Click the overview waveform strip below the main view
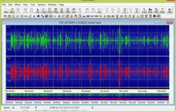The height and width of the screenshot is (111, 176). click(x=87, y=97)
